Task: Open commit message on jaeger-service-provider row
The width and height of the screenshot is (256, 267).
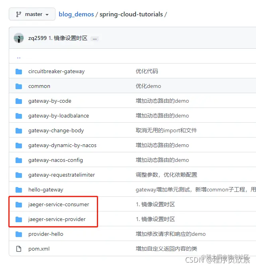Action: coord(155,219)
